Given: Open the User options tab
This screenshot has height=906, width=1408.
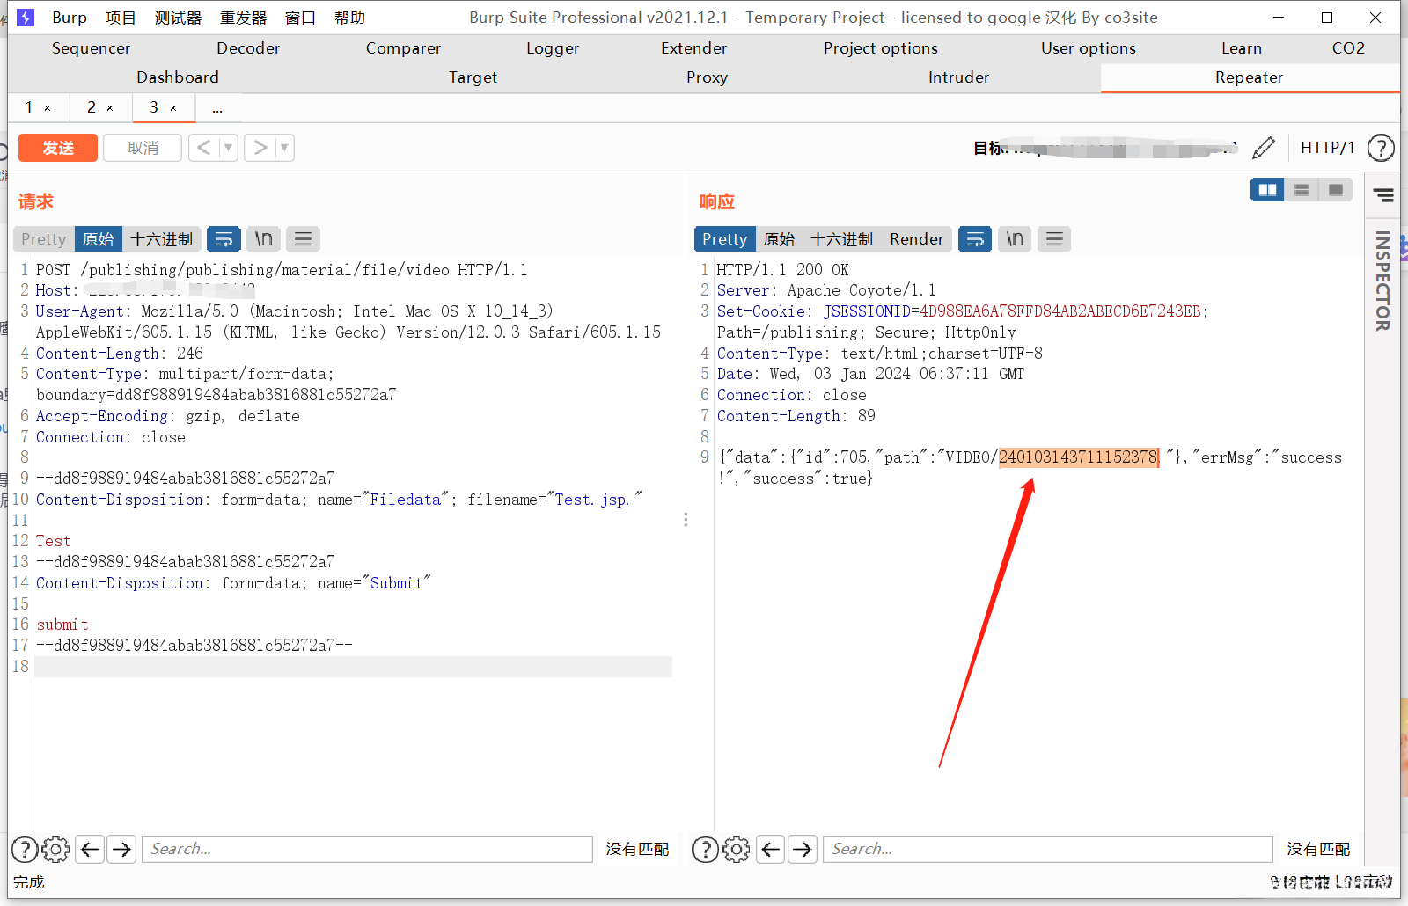Looking at the screenshot, I should tap(1089, 48).
